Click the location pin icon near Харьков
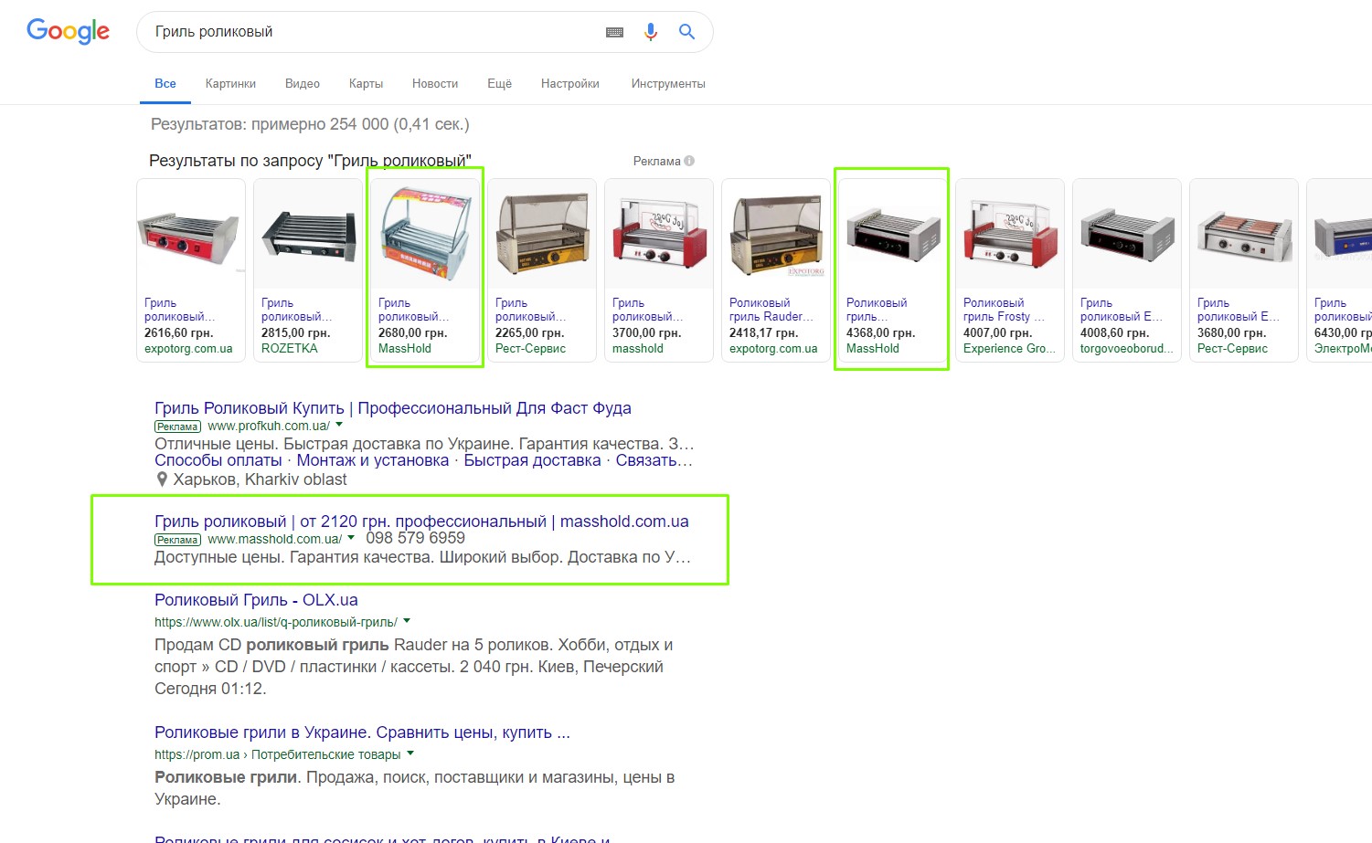1372x843 pixels. pos(162,479)
